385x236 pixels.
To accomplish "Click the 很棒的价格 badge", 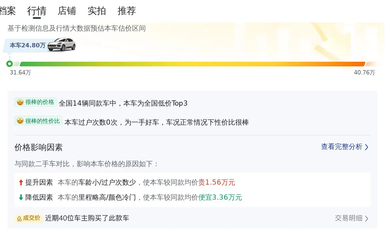I will (35, 102).
